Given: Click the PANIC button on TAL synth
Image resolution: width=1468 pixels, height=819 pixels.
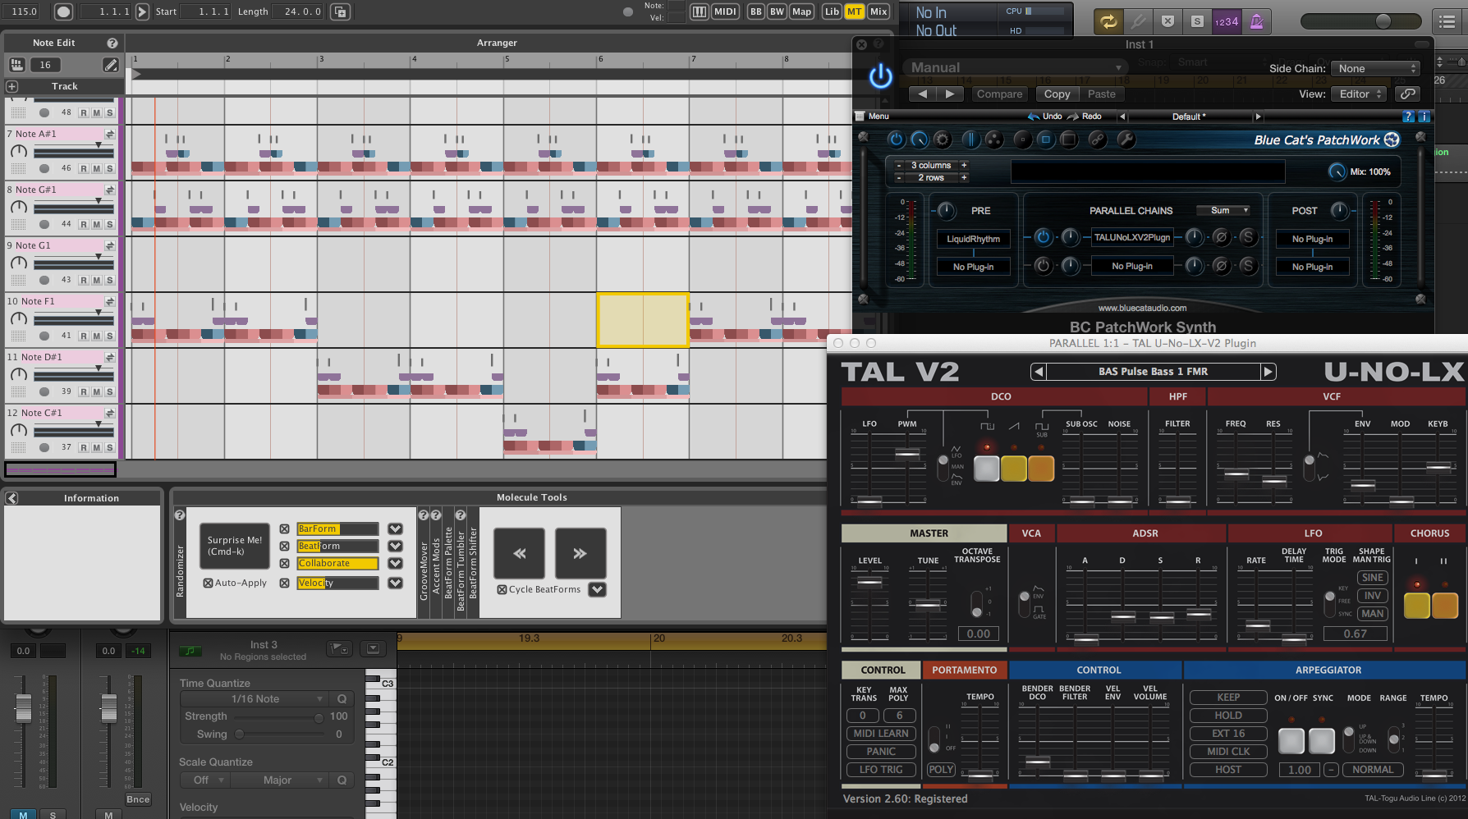Looking at the screenshot, I should (x=881, y=752).
